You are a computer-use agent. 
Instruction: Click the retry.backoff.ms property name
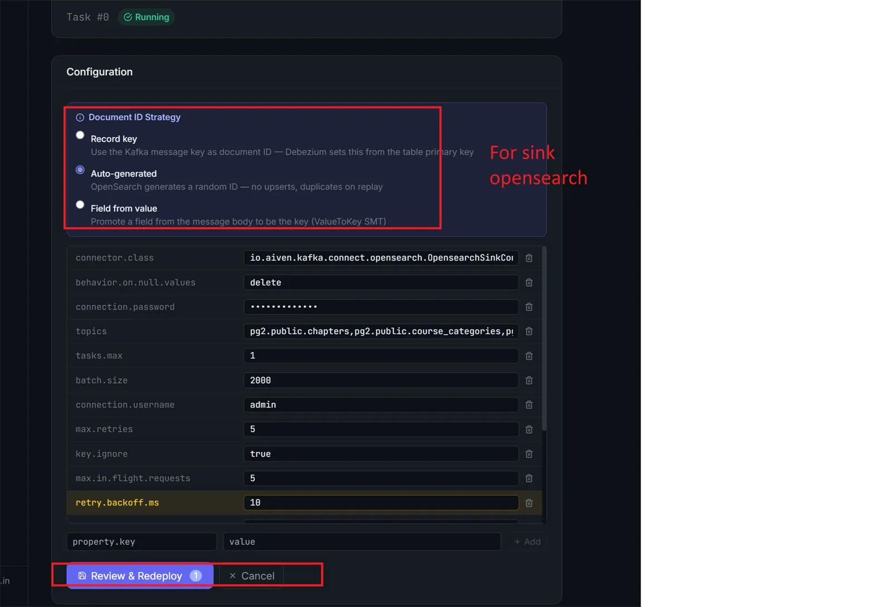click(118, 503)
